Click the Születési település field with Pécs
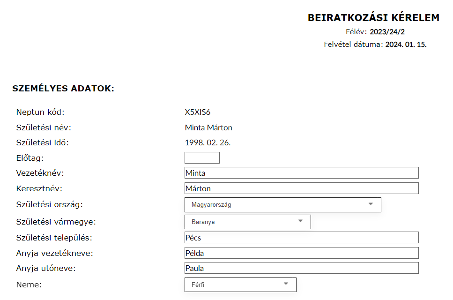Image resolution: width=453 pixels, height=300 pixels. pyautogui.click(x=301, y=238)
